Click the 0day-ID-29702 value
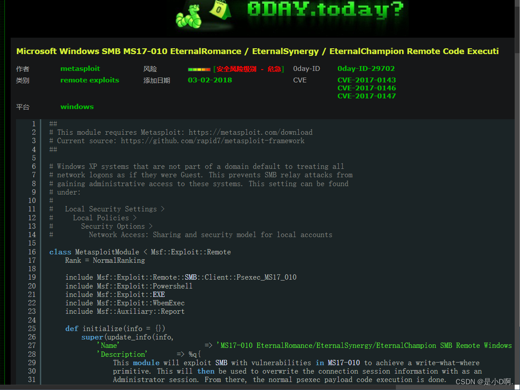The height and width of the screenshot is (390, 520). 366,69
